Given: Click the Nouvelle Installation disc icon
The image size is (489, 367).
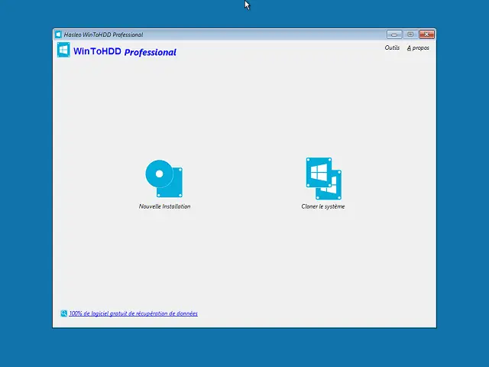Looking at the screenshot, I should point(164,178).
